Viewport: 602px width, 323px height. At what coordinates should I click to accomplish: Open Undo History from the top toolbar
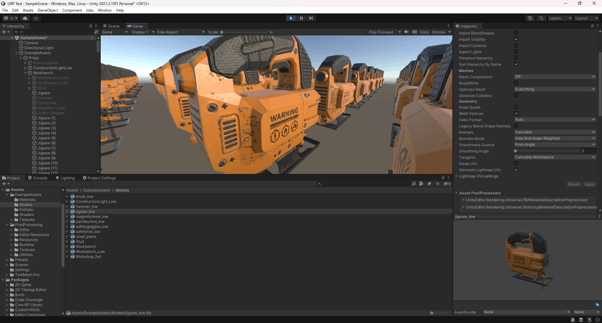tap(530, 18)
